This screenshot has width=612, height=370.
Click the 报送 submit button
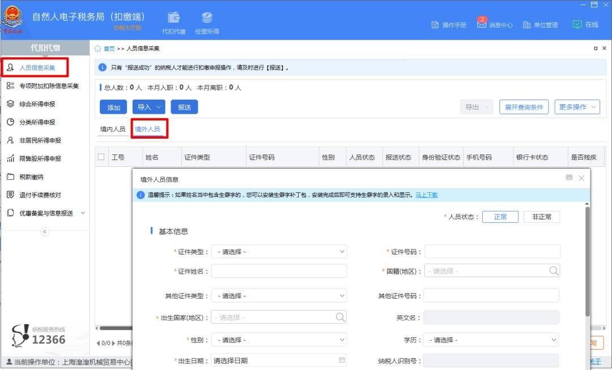pyautogui.click(x=184, y=107)
